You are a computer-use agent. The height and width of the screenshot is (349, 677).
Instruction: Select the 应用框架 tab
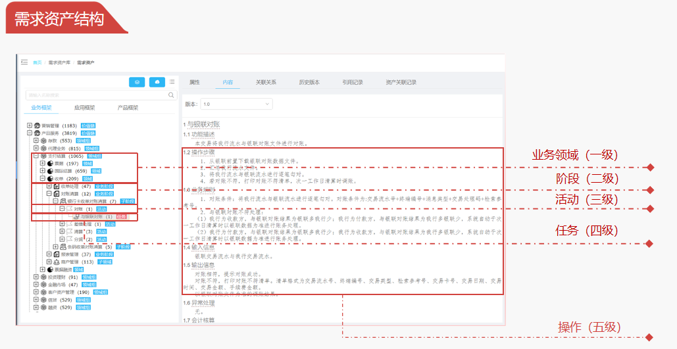84,107
